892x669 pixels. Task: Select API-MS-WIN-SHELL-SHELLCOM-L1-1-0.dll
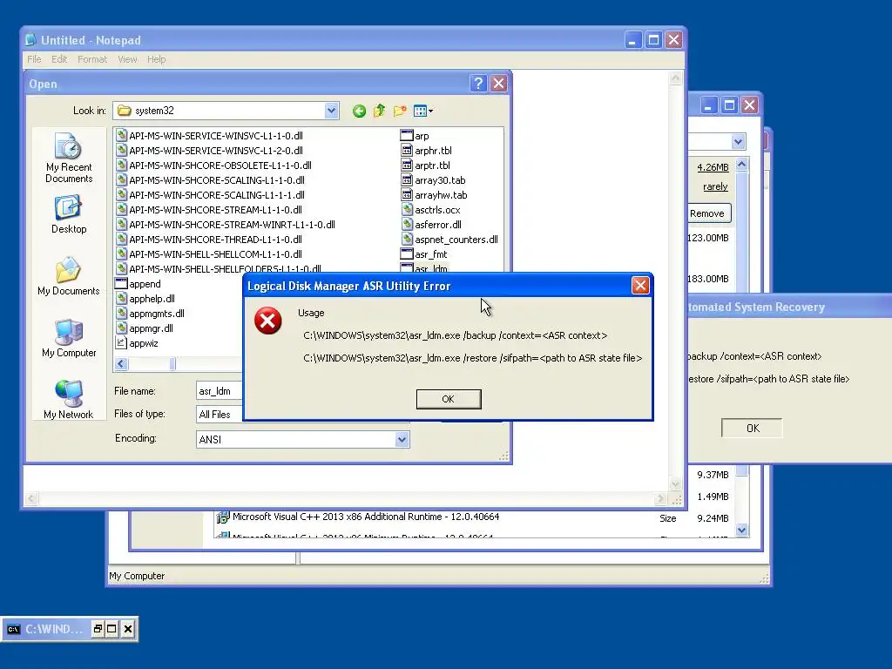coord(209,254)
